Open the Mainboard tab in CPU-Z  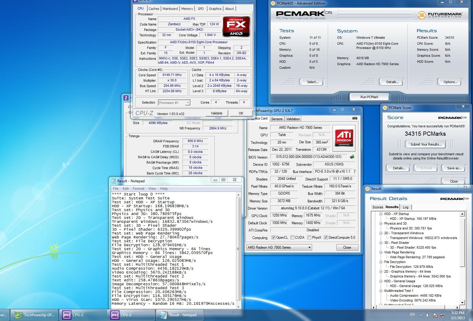click(170, 9)
